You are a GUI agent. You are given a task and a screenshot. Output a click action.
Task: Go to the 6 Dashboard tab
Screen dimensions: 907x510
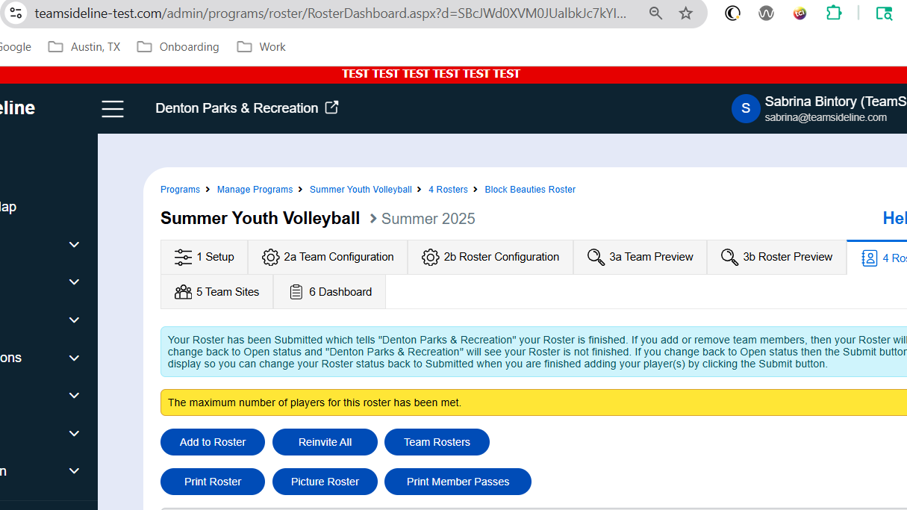330,292
